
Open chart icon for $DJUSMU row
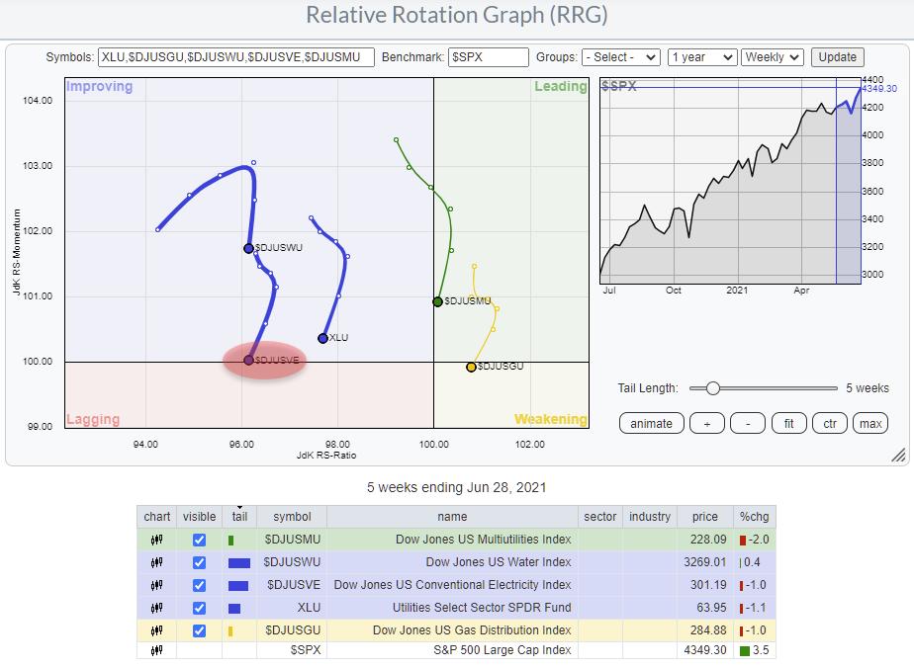(156, 541)
